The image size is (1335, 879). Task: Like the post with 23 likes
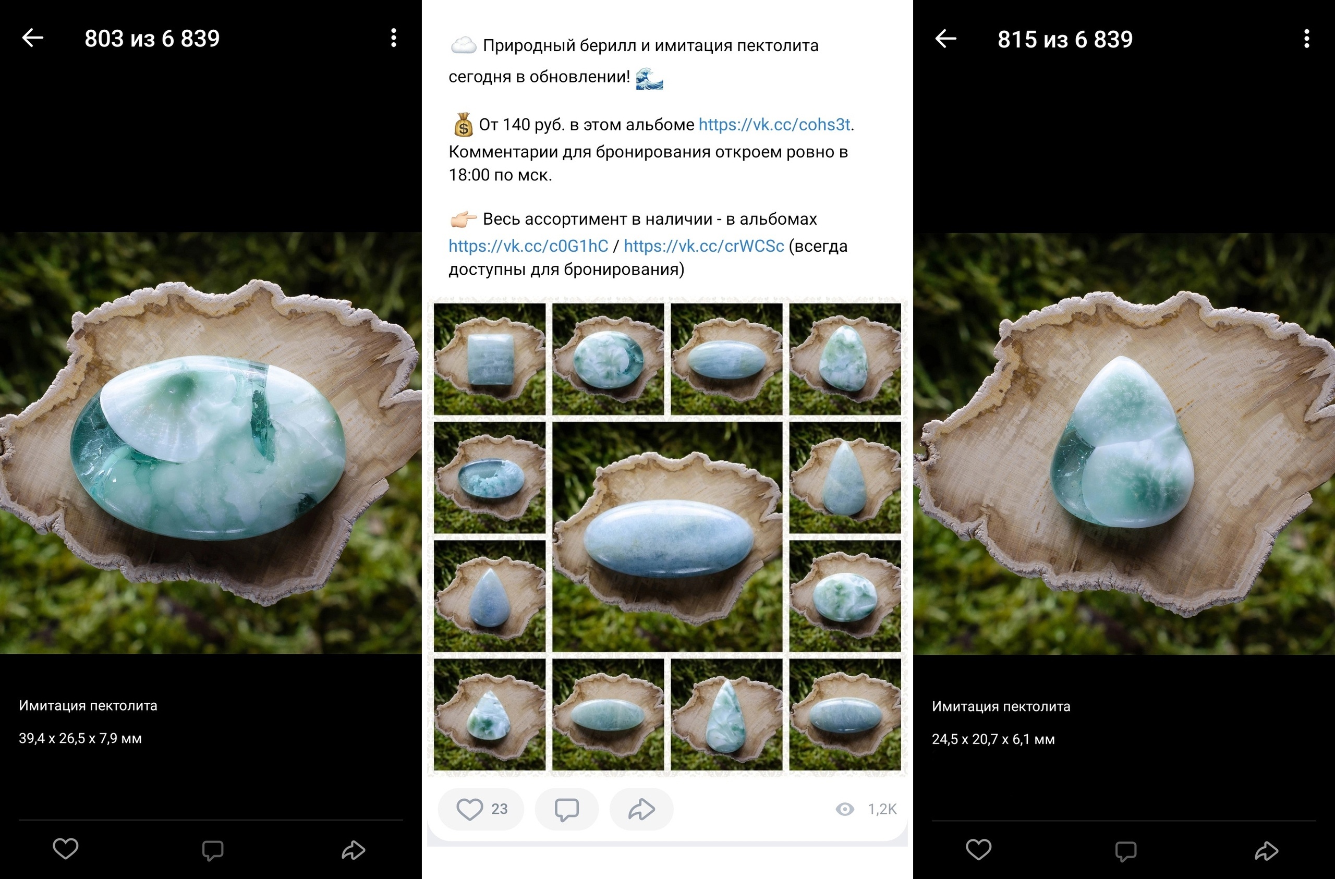(x=481, y=809)
